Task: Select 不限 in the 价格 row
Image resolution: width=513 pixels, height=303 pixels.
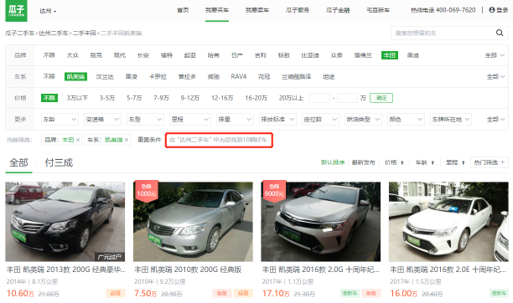Action: 49,98
